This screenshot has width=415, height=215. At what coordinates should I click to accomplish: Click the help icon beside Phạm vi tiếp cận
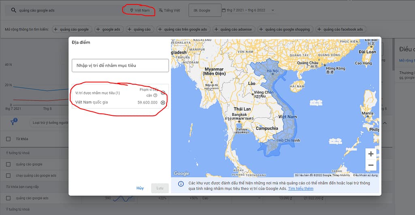(x=155, y=95)
